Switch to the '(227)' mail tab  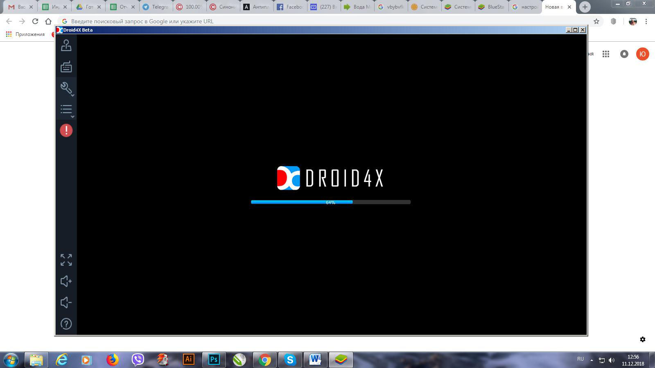pyautogui.click(x=325, y=7)
